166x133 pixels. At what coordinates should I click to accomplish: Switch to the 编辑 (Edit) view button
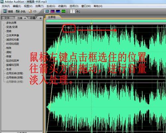click(x=8, y=11)
